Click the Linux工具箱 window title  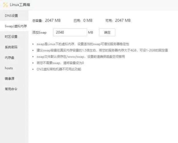click(20, 5)
